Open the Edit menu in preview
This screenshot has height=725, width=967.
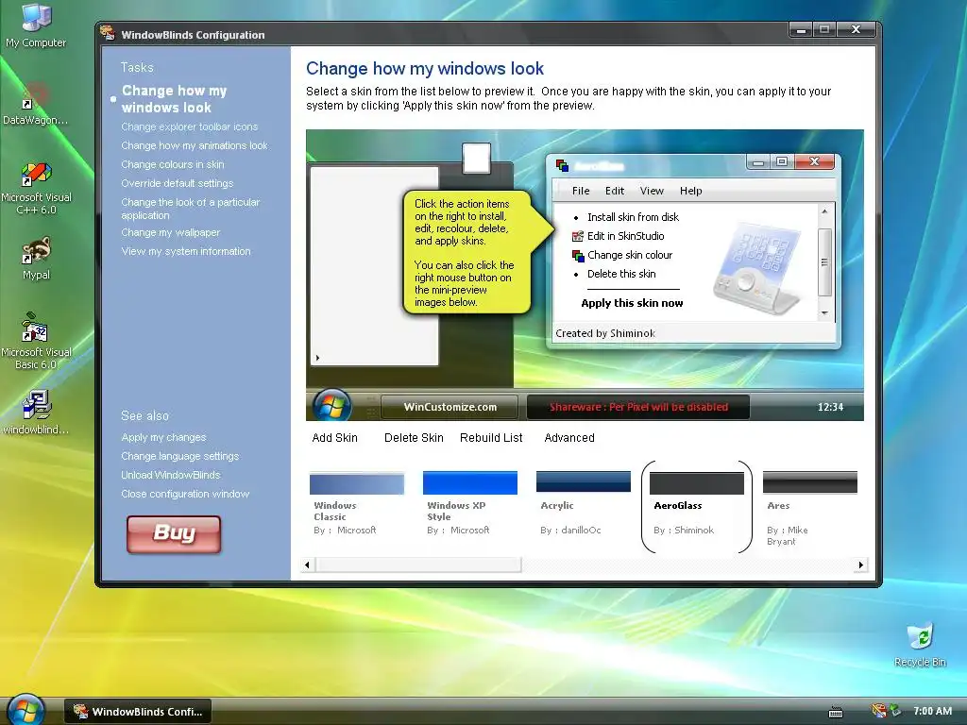614,191
